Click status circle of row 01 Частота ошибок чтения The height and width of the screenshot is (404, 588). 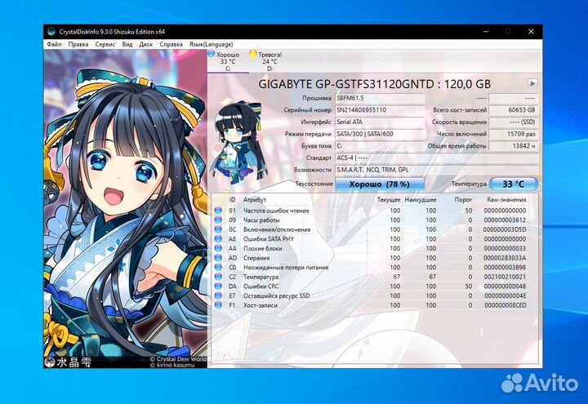pyautogui.click(x=218, y=211)
